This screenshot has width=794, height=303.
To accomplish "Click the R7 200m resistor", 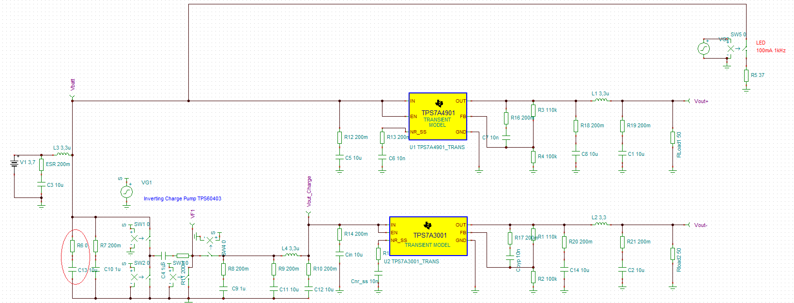I will point(96,246).
